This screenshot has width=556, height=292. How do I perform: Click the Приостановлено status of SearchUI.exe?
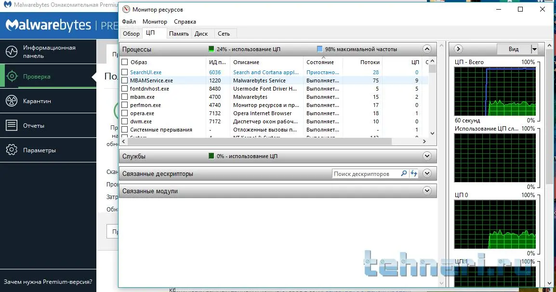tap(323, 72)
